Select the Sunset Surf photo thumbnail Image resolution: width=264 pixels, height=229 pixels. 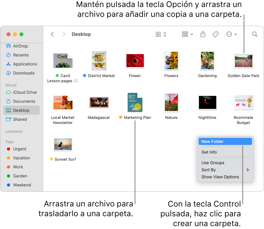click(x=63, y=144)
